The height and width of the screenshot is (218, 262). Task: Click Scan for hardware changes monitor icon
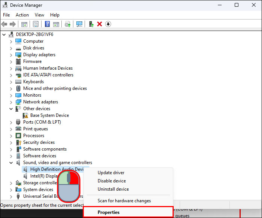coord(79,24)
